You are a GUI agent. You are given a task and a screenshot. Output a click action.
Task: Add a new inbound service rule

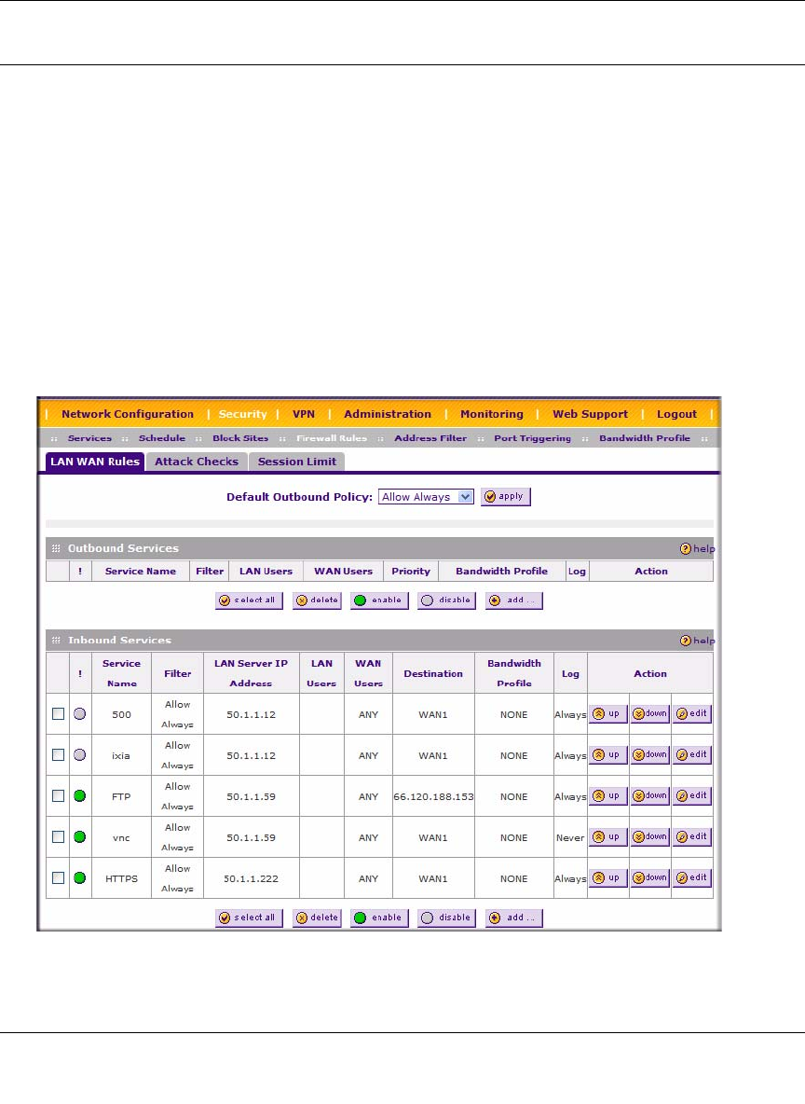click(513, 918)
